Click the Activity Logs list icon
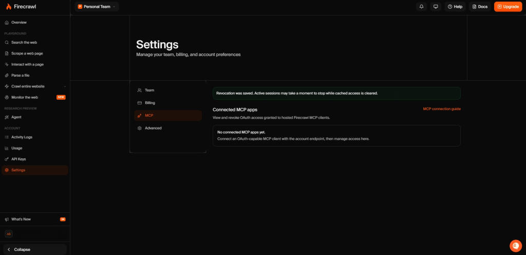This screenshot has height=255, width=526. point(7,137)
